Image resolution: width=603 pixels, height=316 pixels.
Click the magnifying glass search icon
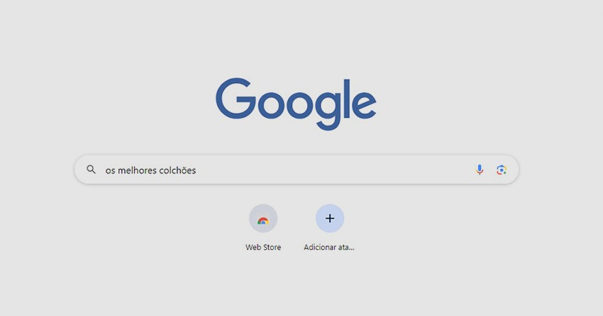(91, 169)
